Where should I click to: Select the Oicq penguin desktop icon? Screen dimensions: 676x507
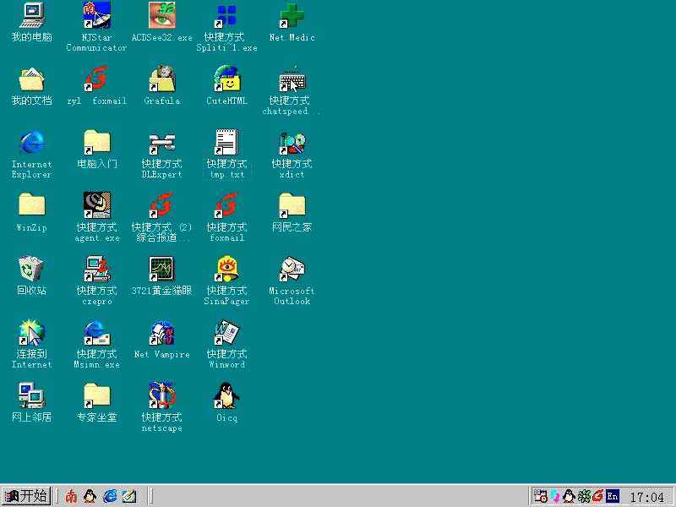pos(226,395)
